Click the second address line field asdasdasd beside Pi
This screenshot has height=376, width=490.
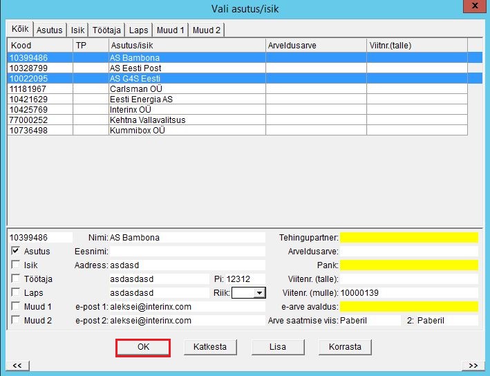coord(159,279)
